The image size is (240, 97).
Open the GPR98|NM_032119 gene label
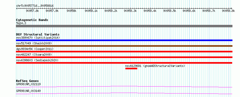[x=28, y=84]
